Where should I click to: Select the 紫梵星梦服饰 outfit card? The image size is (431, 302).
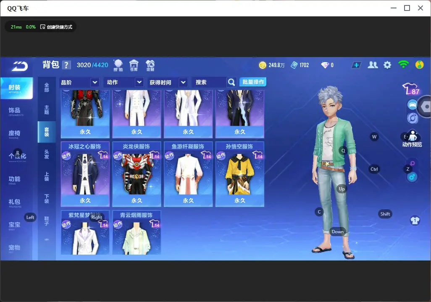85,232
